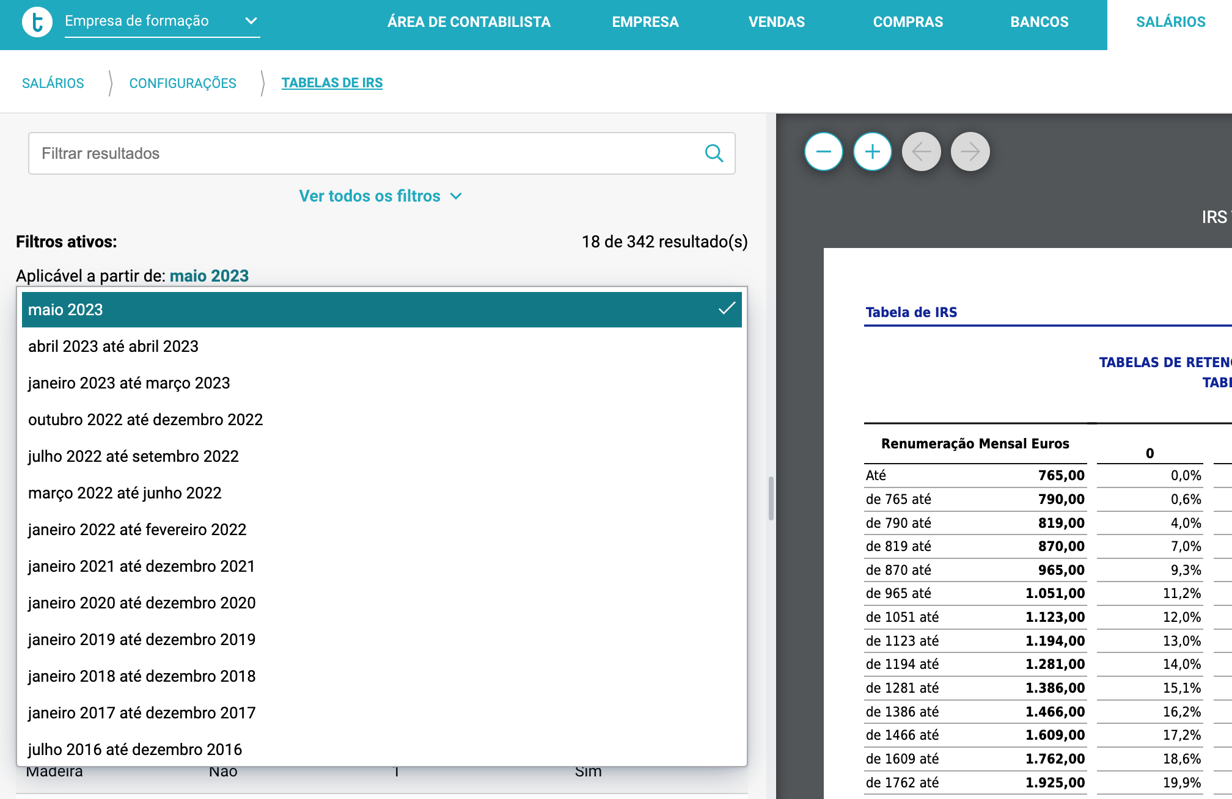Image resolution: width=1232 pixels, height=799 pixels.
Task: Select the highlighted maio 2023 option
Action: coord(382,310)
